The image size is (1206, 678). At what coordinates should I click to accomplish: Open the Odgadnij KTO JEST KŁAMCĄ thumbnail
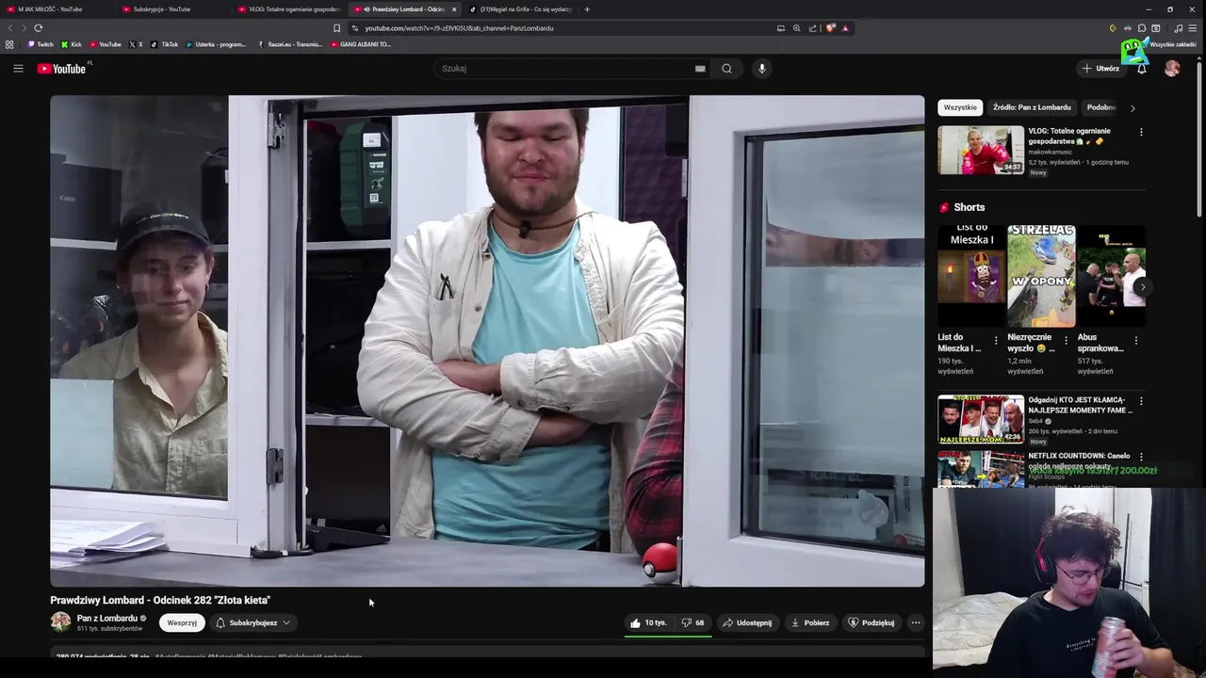point(981,419)
